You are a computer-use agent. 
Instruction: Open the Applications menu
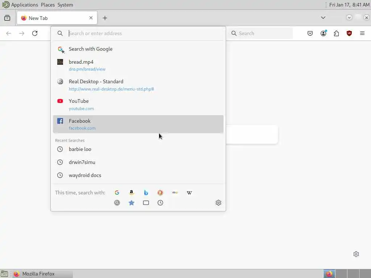(x=24, y=5)
